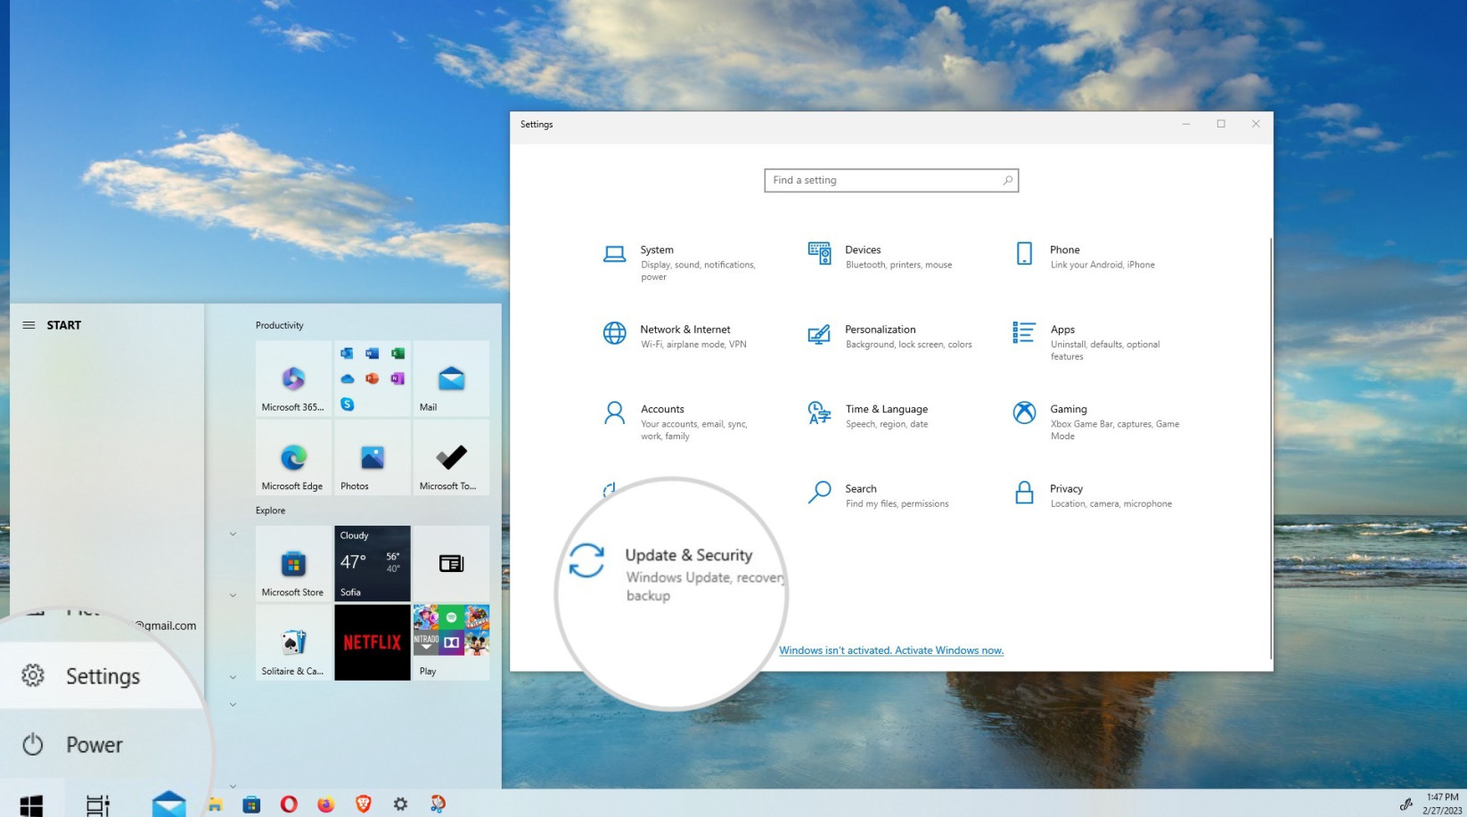The image size is (1467, 817).
Task: Open System settings category
Action: [681, 262]
